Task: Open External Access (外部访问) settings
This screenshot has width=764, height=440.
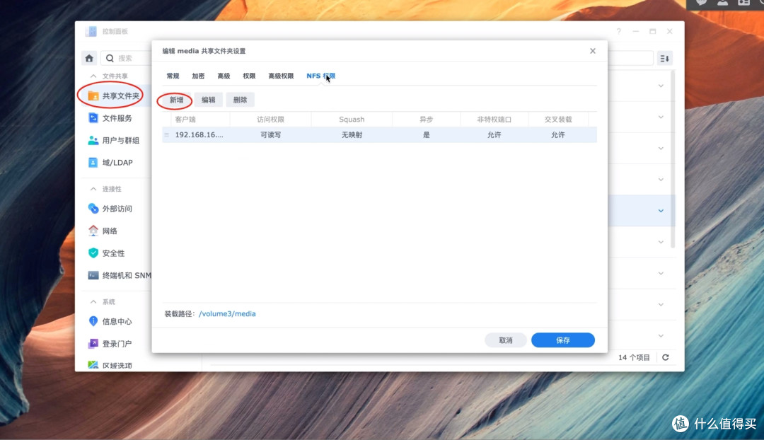Action: tap(110, 209)
